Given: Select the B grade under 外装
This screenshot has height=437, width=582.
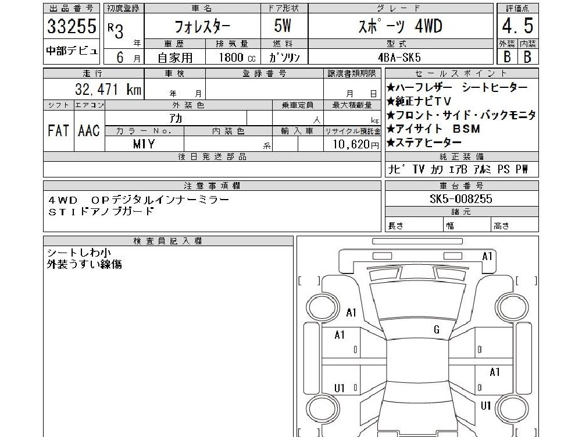Looking at the screenshot, I should point(507,56).
